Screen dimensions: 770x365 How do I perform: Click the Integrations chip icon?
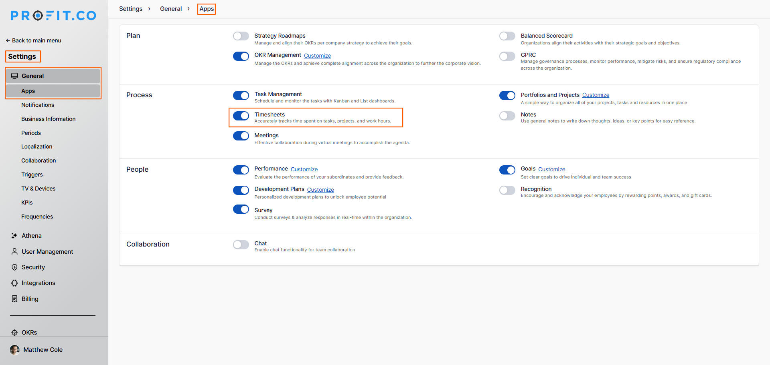14,283
